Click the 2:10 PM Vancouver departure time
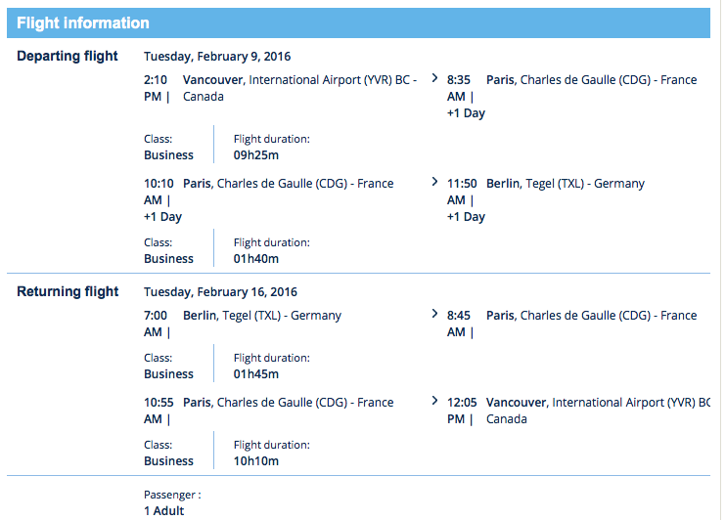The image size is (726, 520). click(x=157, y=88)
